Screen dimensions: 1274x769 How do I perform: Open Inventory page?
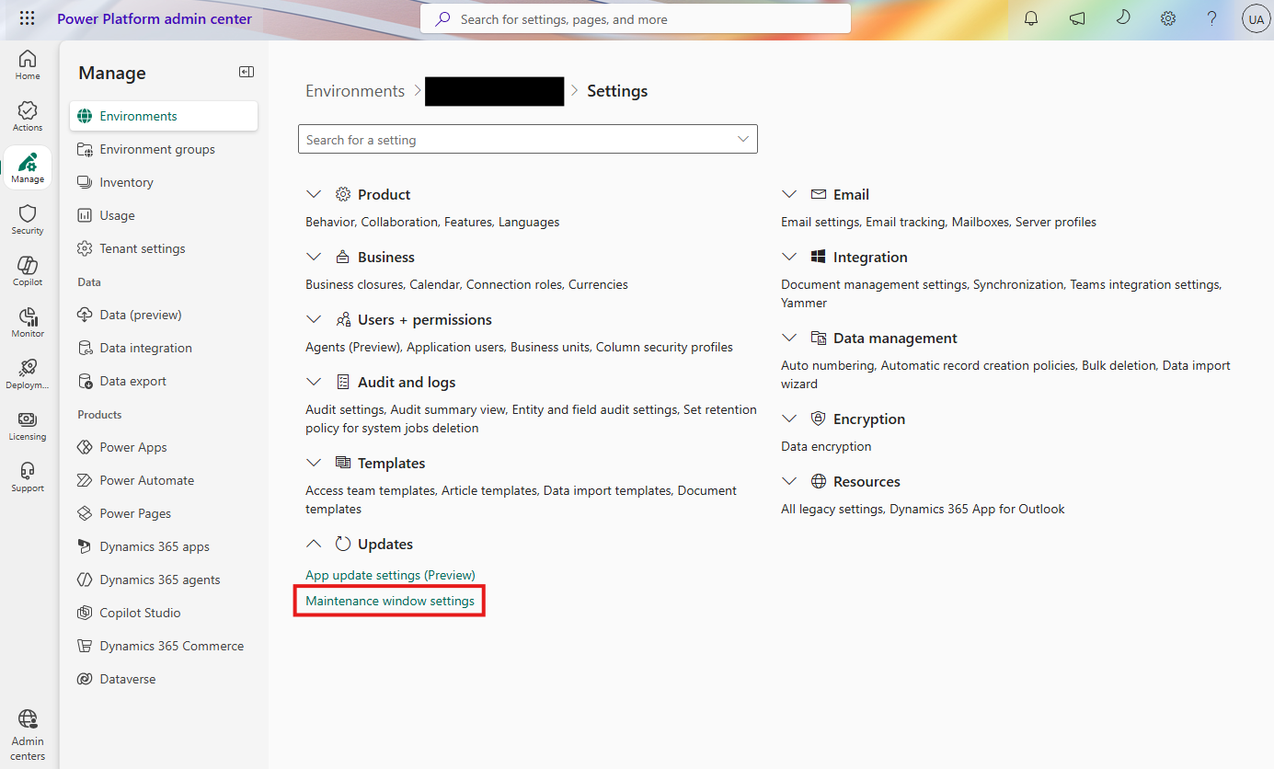pos(164,182)
